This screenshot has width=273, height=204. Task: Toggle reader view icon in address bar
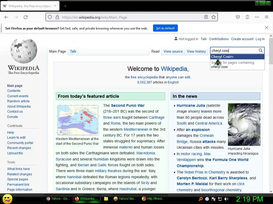[206, 17]
